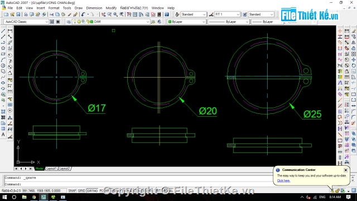Image resolution: width=357 pixels, height=201 pixels.
Task: Switch to the Layout1 tab
Action: (x=51, y=169)
